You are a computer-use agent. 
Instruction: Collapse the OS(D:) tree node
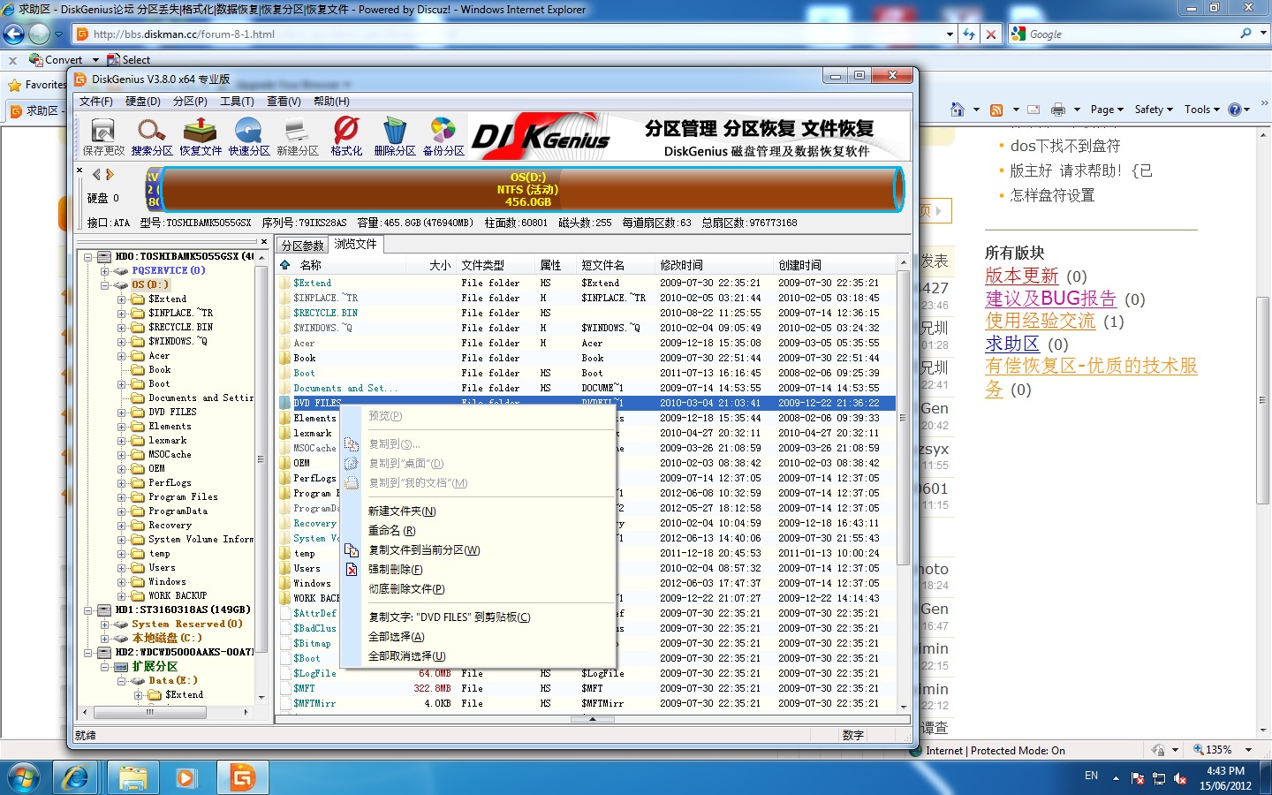[x=105, y=284]
